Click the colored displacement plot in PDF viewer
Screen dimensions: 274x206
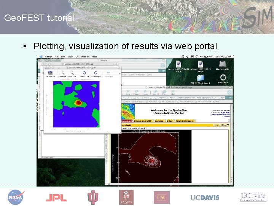[x=76, y=104]
